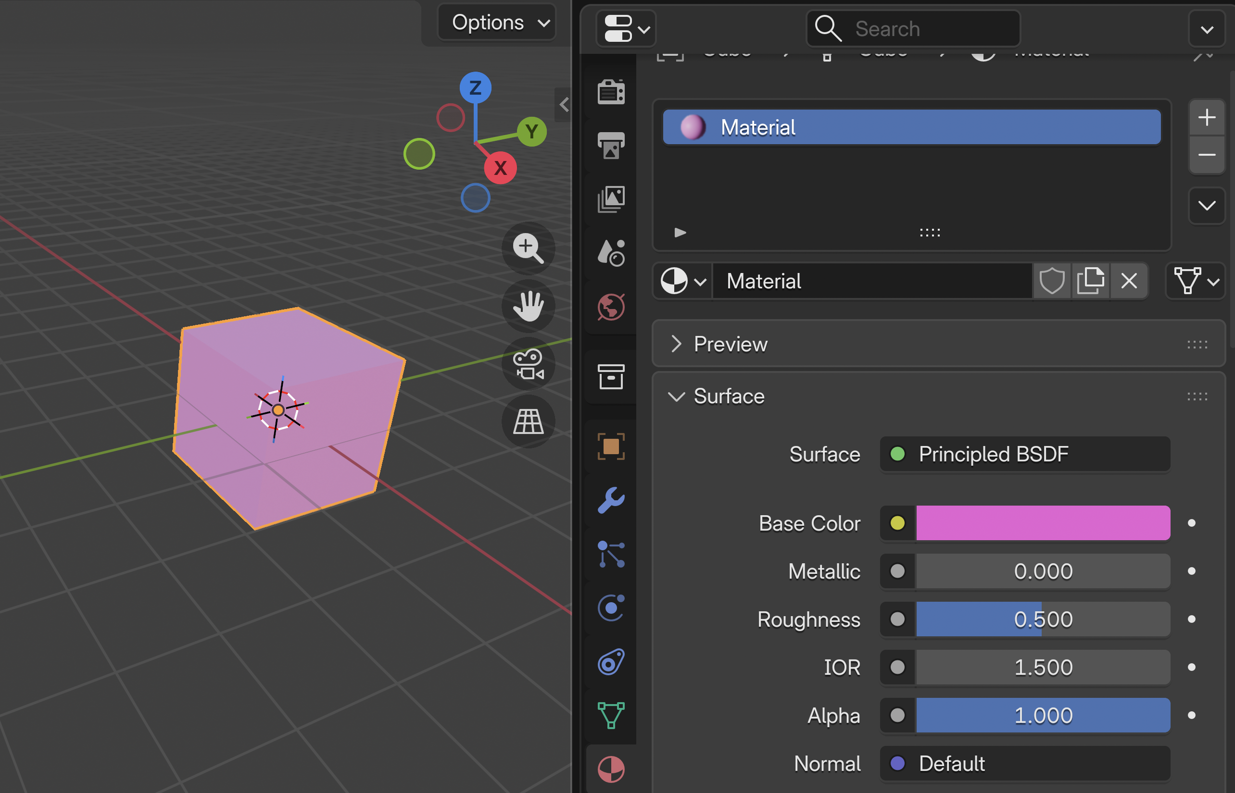Viewport: 1235px width, 793px height.
Task: Collapse the Surface panel
Action: (938, 396)
